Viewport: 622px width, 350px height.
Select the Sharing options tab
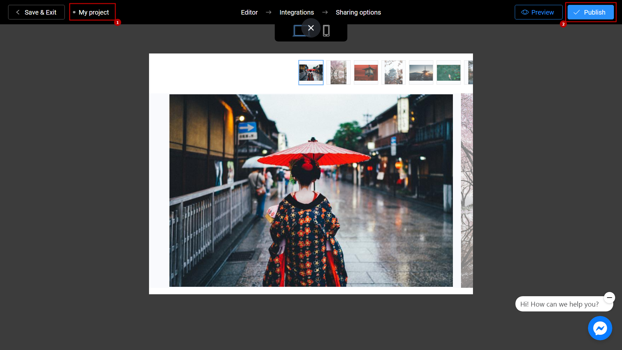tap(358, 12)
